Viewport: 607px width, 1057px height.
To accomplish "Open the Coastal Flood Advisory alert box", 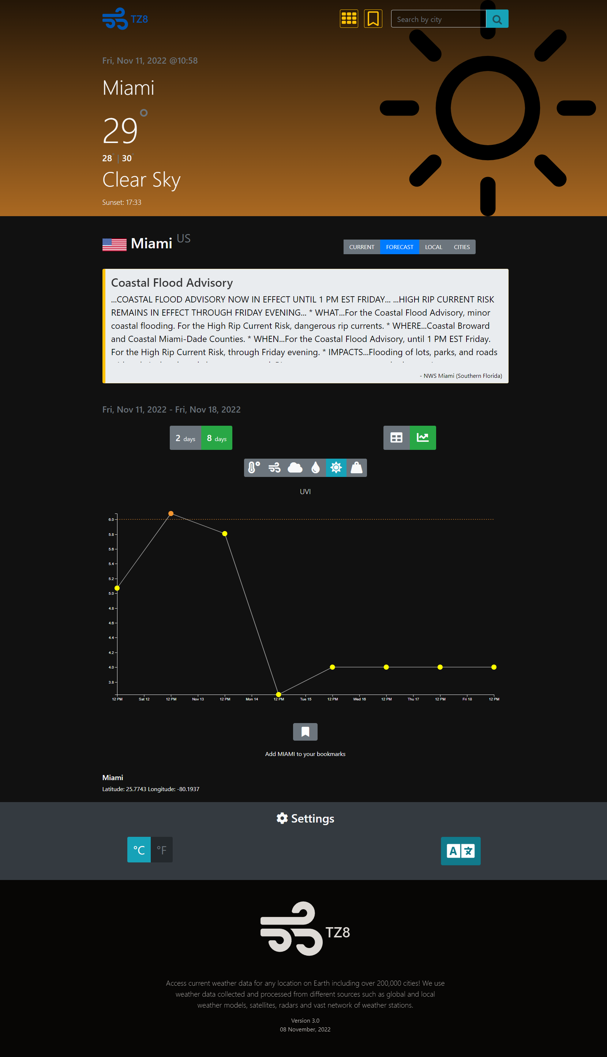I will tap(305, 326).
